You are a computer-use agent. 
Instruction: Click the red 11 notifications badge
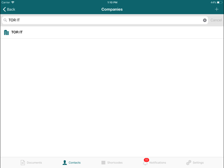pos(146,160)
